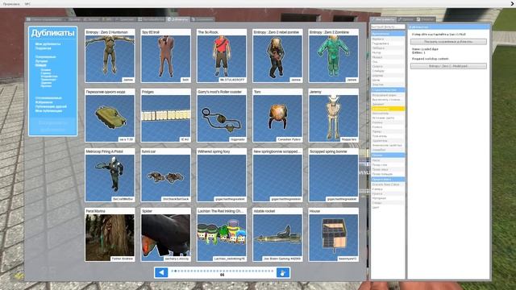Select the Материал tool
516x290 pixels.
[x=388, y=198]
